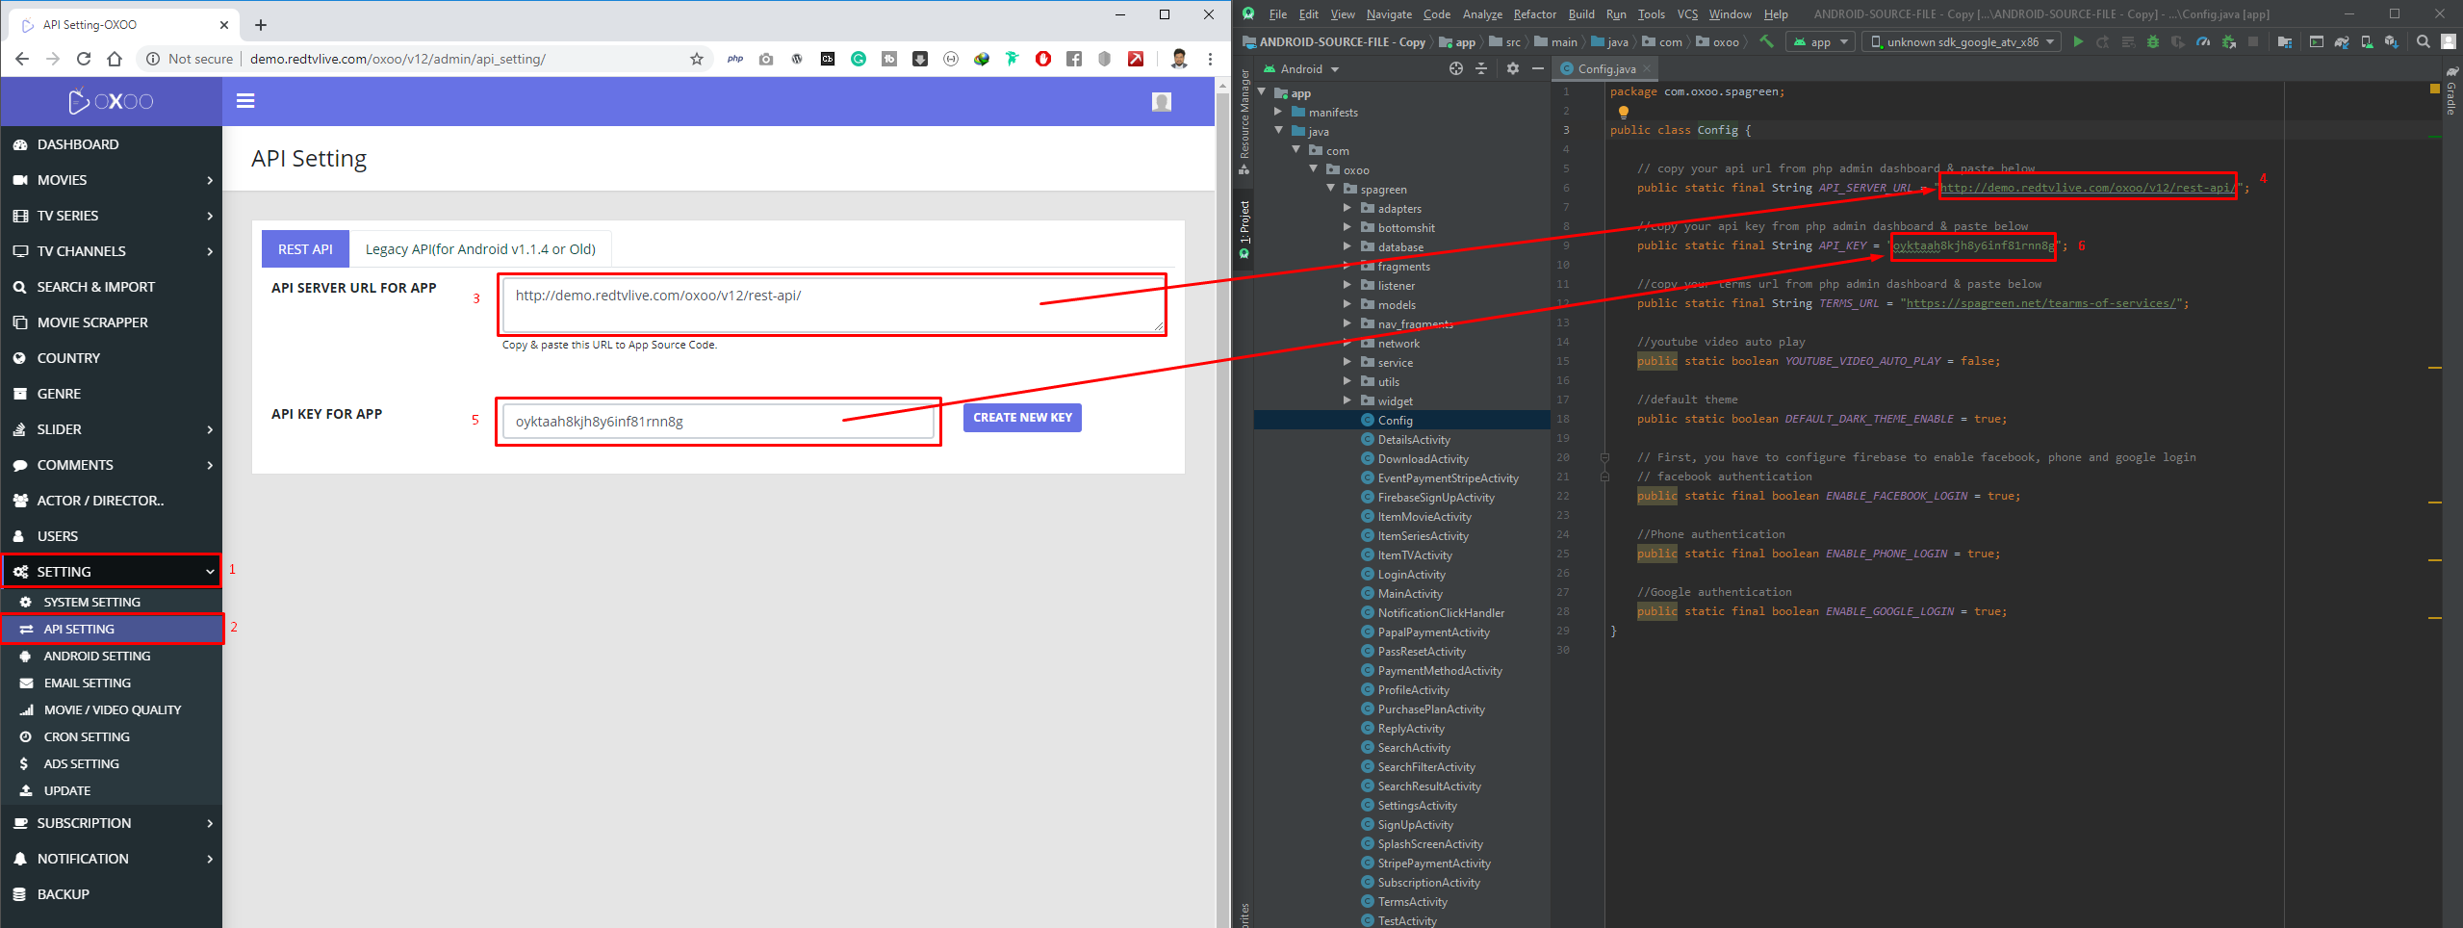The image size is (2463, 928).
Task: Open SDK Manager icon
Action: point(2392,41)
